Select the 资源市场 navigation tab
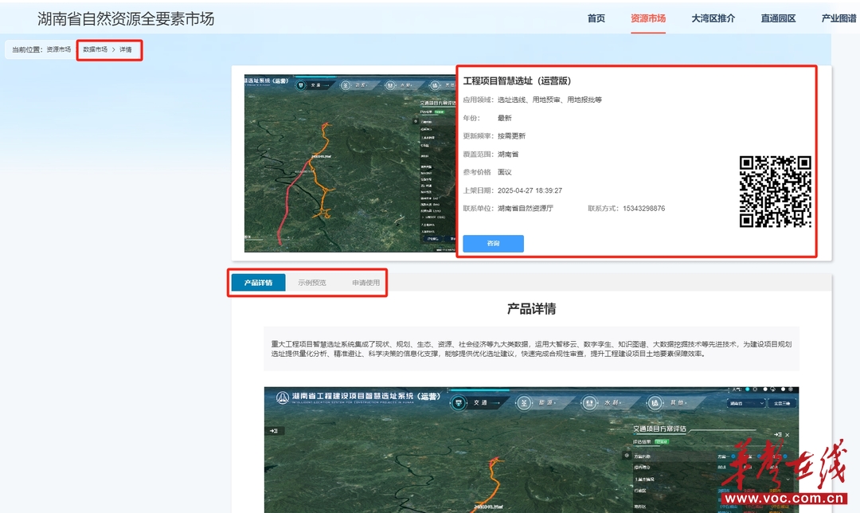 647,18
